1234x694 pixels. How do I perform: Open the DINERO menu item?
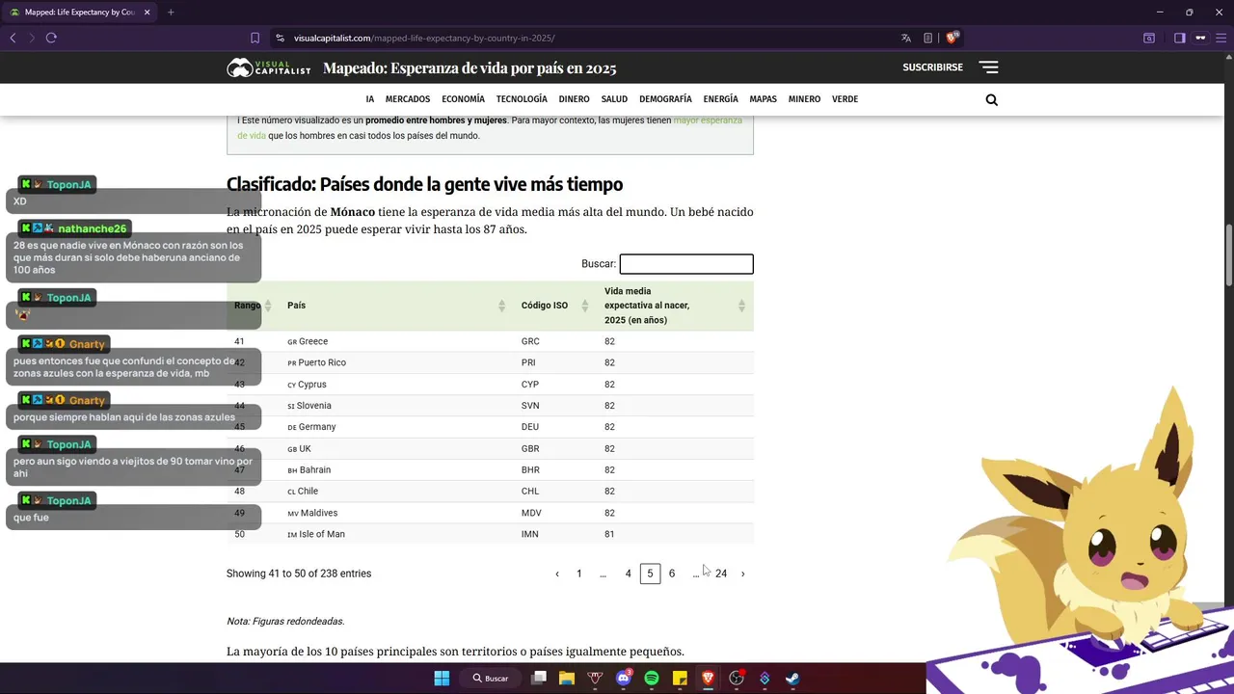tap(575, 99)
